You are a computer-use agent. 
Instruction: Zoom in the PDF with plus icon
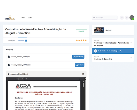pos(83,79)
